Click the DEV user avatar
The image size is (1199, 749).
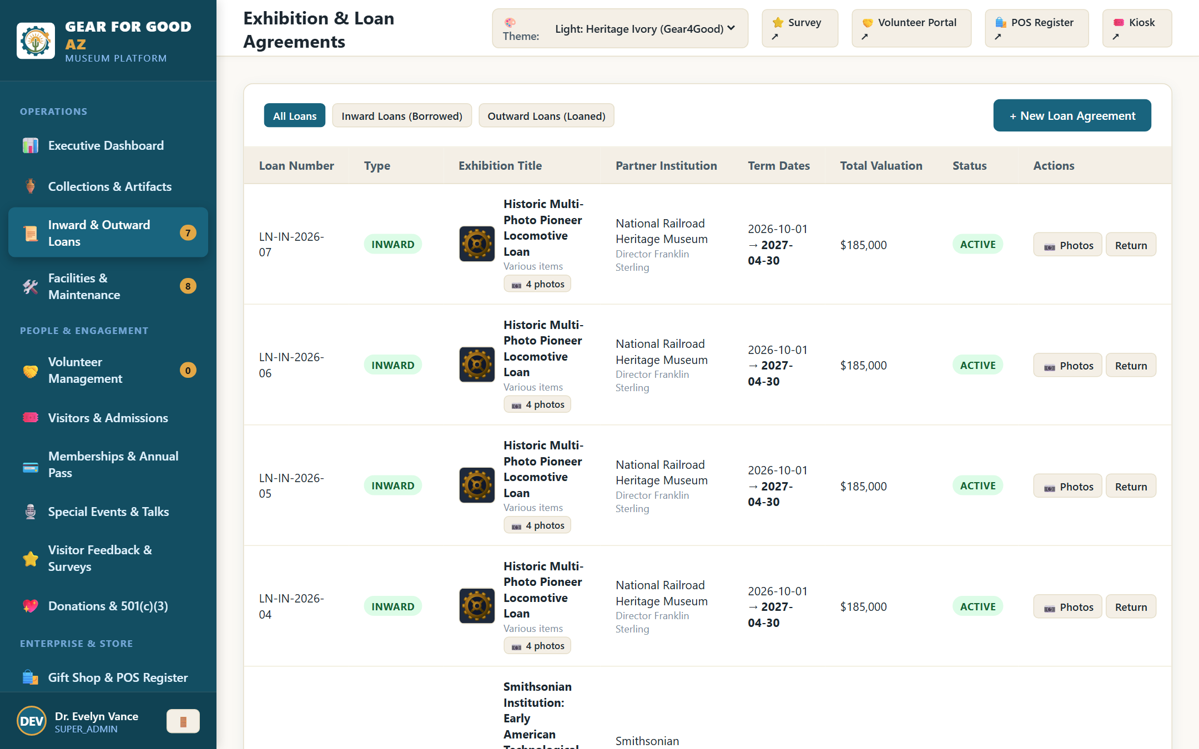point(32,721)
